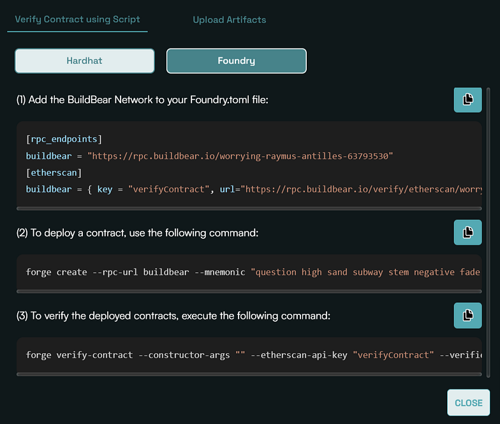500x424 pixels.
Task: Click the "verifyContract" key value in toml
Action: pyautogui.click(x=168, y=189)
